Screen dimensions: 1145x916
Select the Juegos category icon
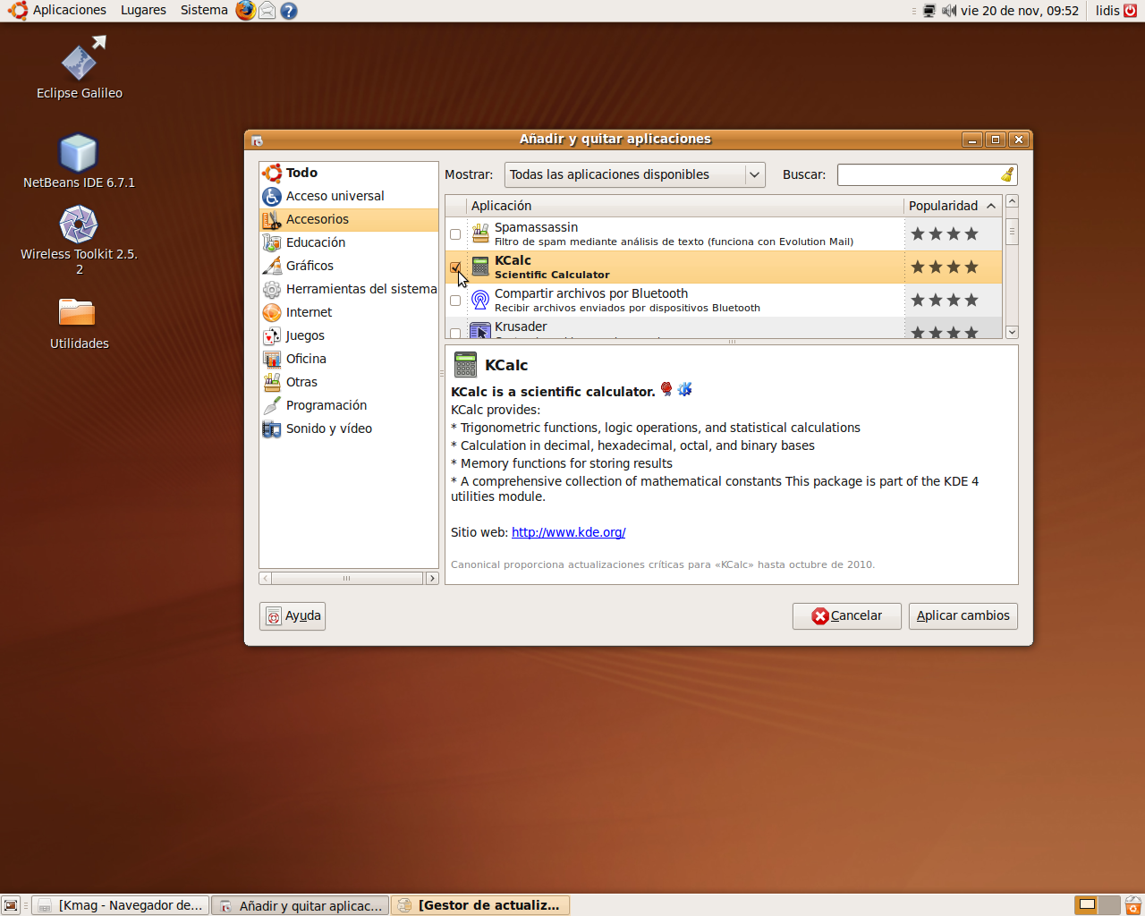click(x=273, y=335)
